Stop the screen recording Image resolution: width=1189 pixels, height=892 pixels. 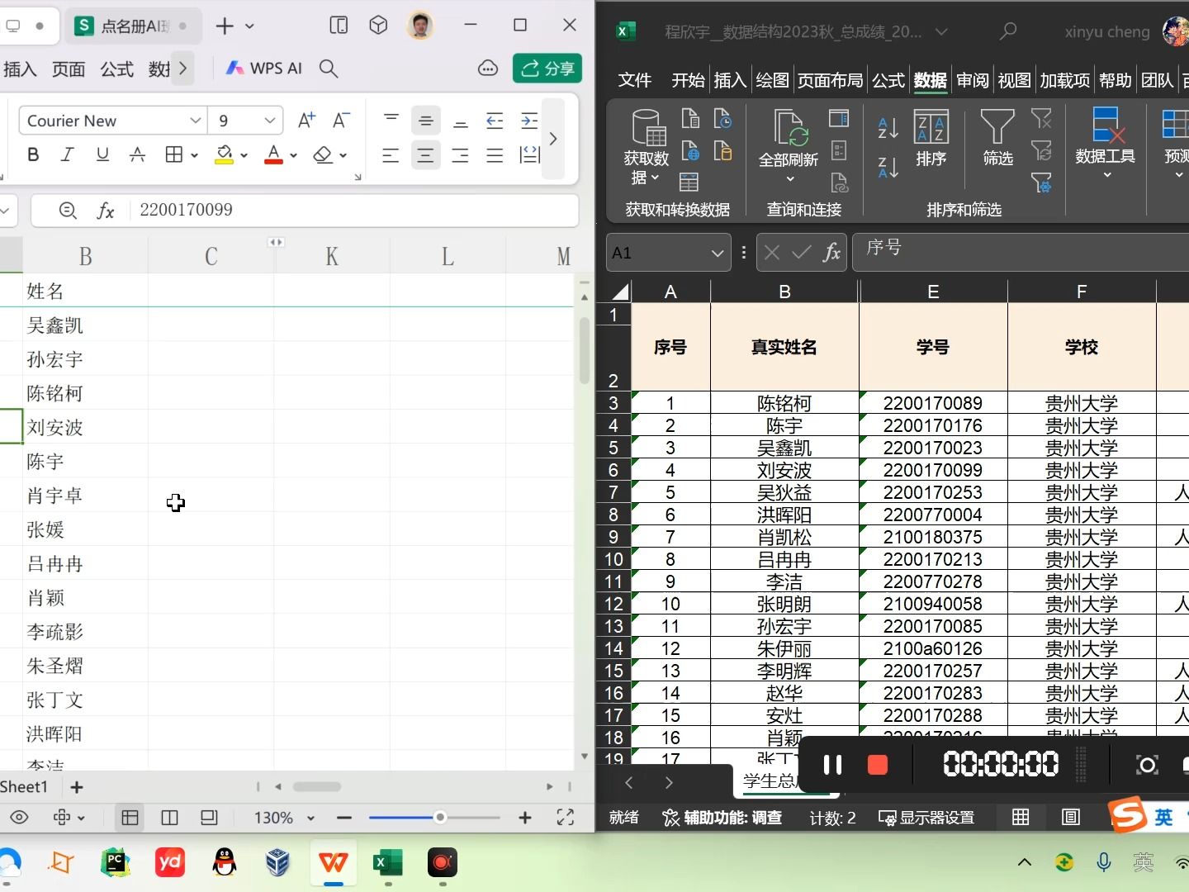[877, 765]
